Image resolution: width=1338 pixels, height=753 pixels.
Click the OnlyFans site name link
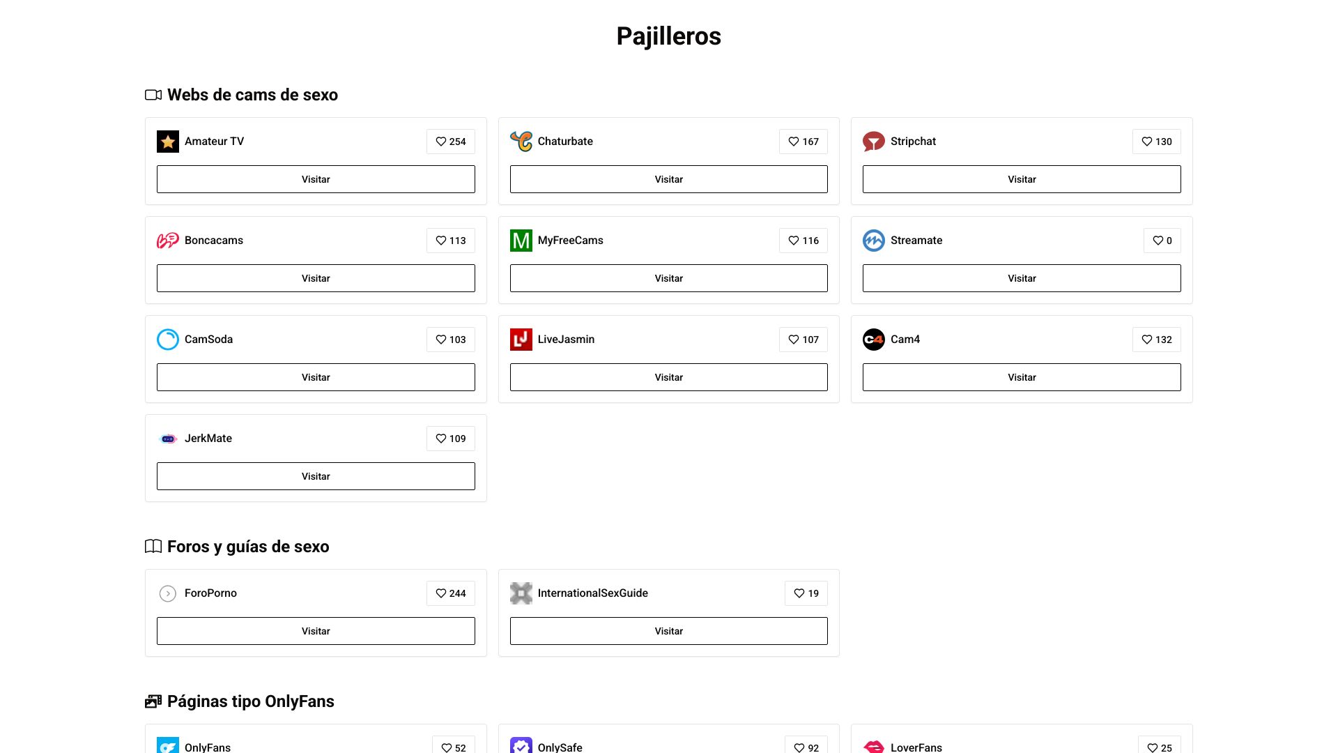pyautogui.click(x=208, y=747)
